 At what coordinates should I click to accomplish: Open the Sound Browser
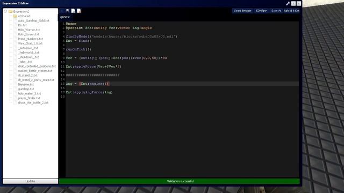[x=242, y=11]
